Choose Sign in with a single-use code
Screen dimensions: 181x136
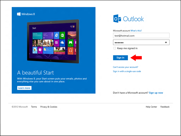point(127,71)
